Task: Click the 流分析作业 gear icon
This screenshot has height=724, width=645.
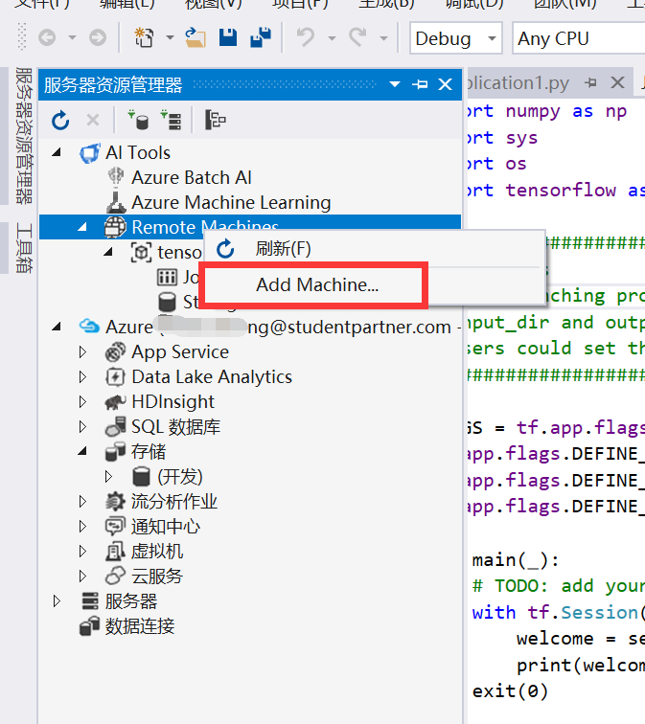Action: coord(115,502)
